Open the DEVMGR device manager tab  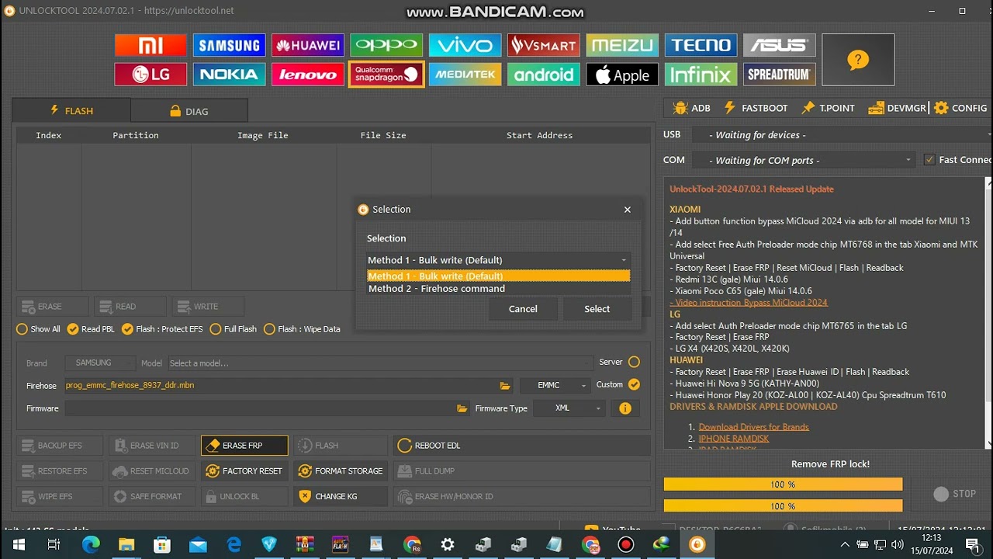tap(898, 108)
